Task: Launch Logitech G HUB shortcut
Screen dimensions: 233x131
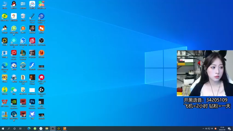Action: tap(41, 91)
